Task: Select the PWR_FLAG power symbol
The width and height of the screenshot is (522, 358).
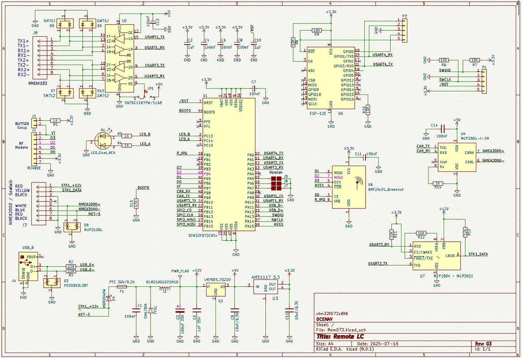Action: [180, 277]
